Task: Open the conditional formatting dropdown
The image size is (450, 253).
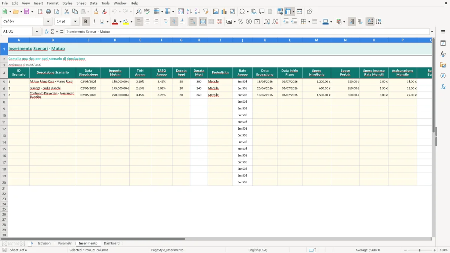Action: click(344, 22)
